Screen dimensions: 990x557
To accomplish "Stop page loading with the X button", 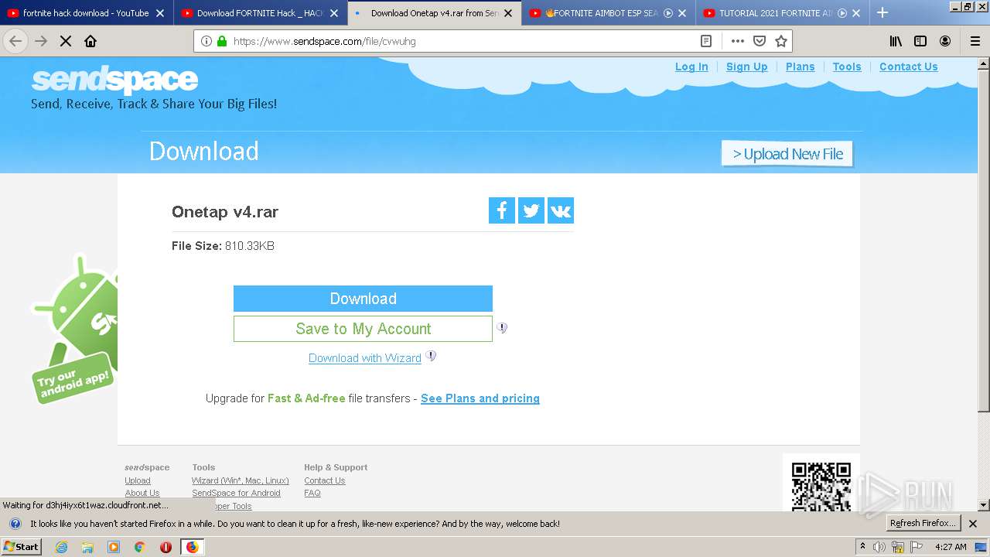I will (x=66, y=41).
